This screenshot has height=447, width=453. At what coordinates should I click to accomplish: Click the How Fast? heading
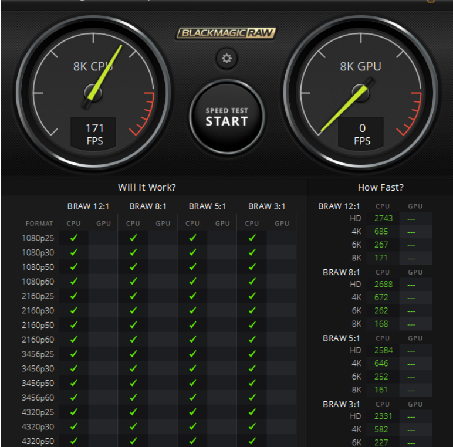[x=380, y=188]
